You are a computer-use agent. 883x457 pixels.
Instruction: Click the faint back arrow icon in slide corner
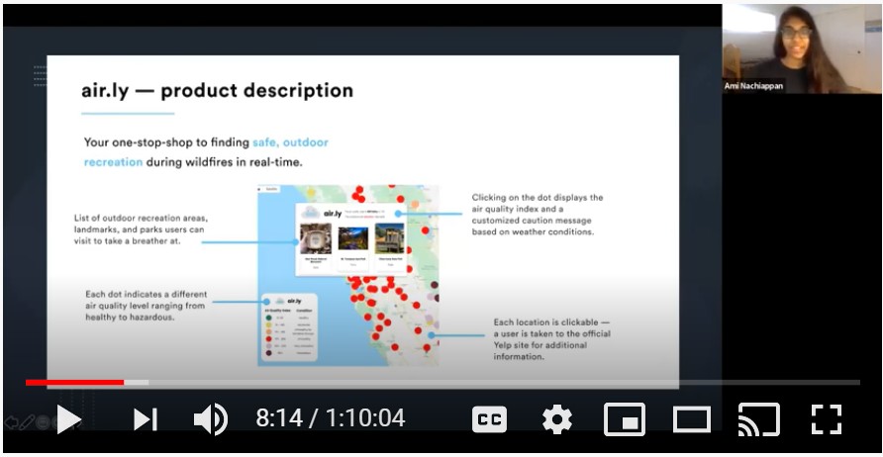10,422
